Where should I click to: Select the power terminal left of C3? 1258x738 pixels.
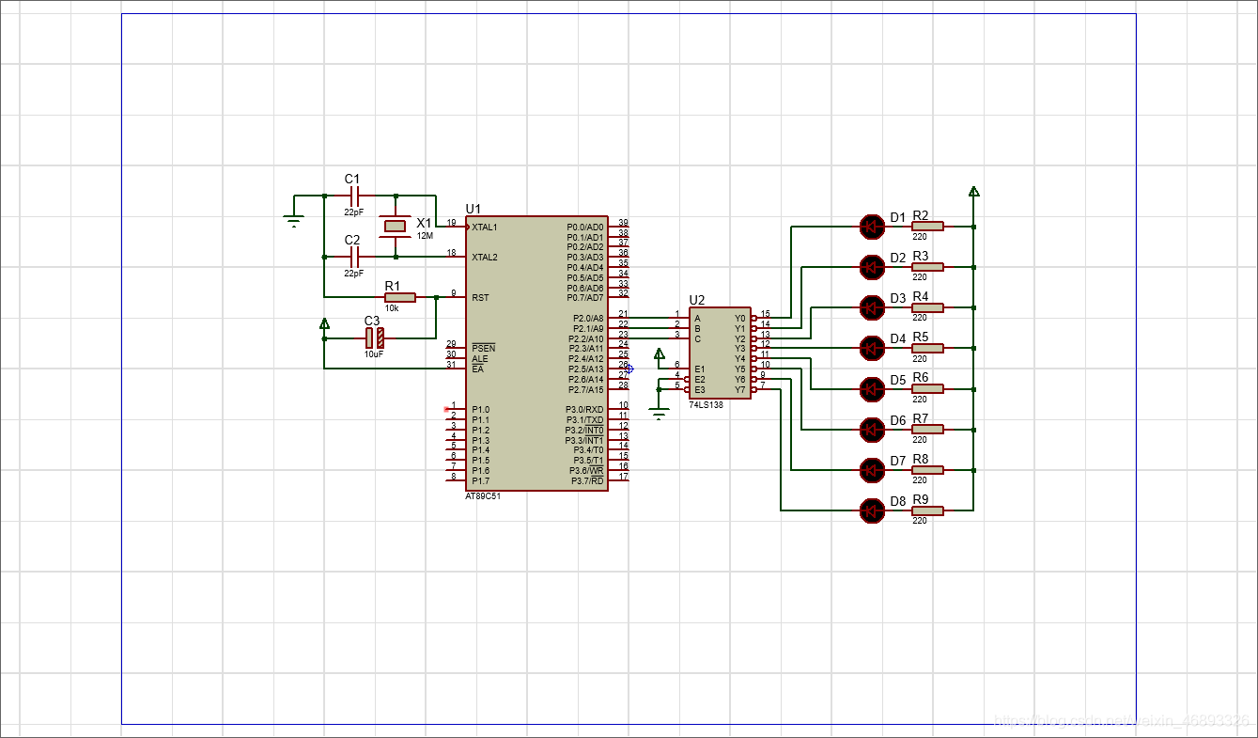tap(324, 325)
